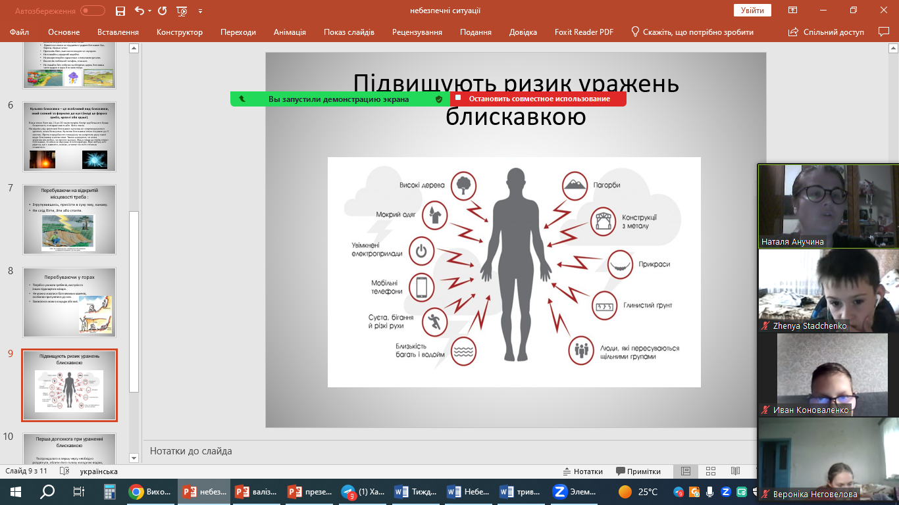Toggle the Примітки comments button
This screenshot has width=899, height=505.
[638, 471]
